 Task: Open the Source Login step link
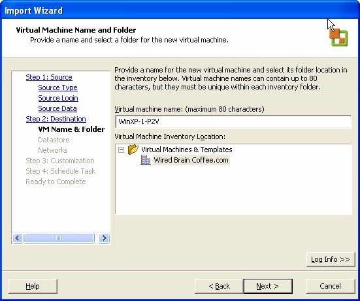pos(58,98)
